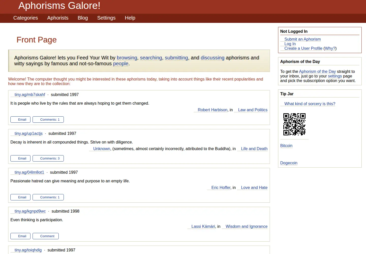The width and height of the screenshot is (366, 254).
Task: Follow the 'submitting' link in the intro
Action: point(176,58)
